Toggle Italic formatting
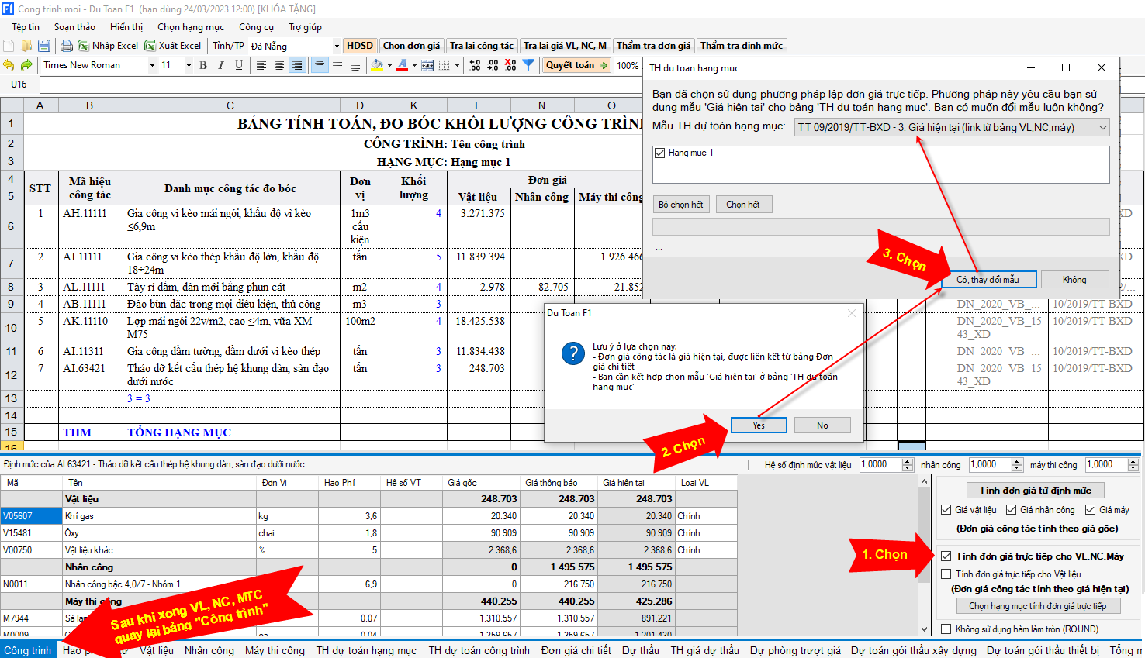 click(221, 65)
